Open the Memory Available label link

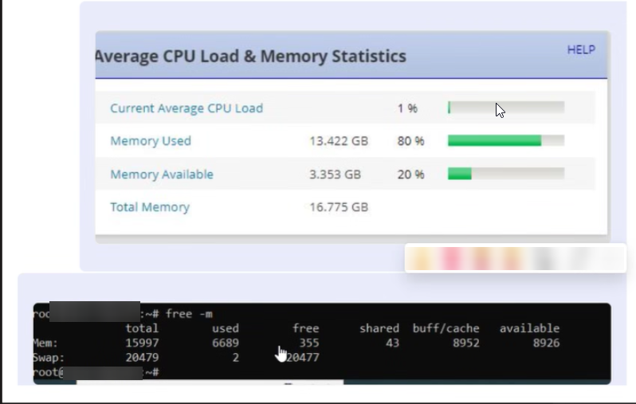coord(162,174)
